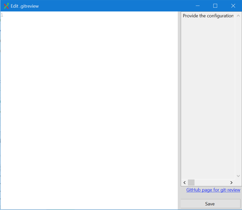The width and height of the screenshot is (242, 210).
Task: Click the horizontal scrollbar's left arrow
Action: (x=185, y=183)
